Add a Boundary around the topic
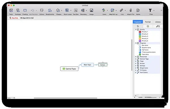Viewport: 170px width, 109px height. pyautogui.click(x=83, y=10)
